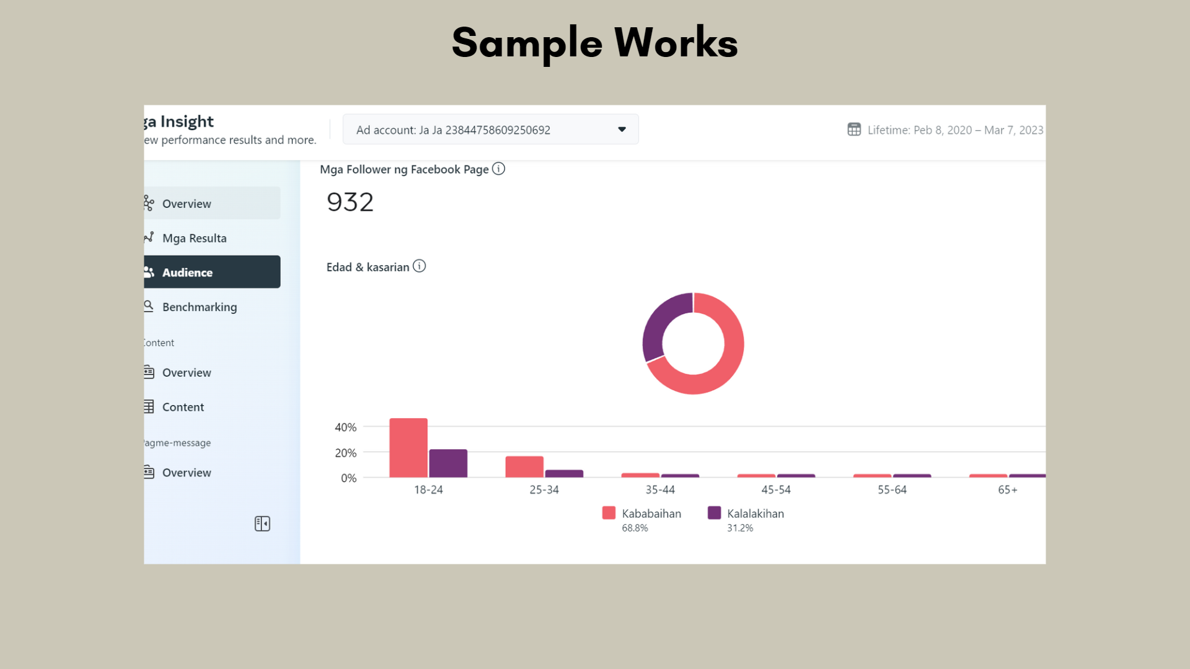The image size is (1190, 669).
Task: Select the Audience sidebar tab
Action: tap(212, 272)
